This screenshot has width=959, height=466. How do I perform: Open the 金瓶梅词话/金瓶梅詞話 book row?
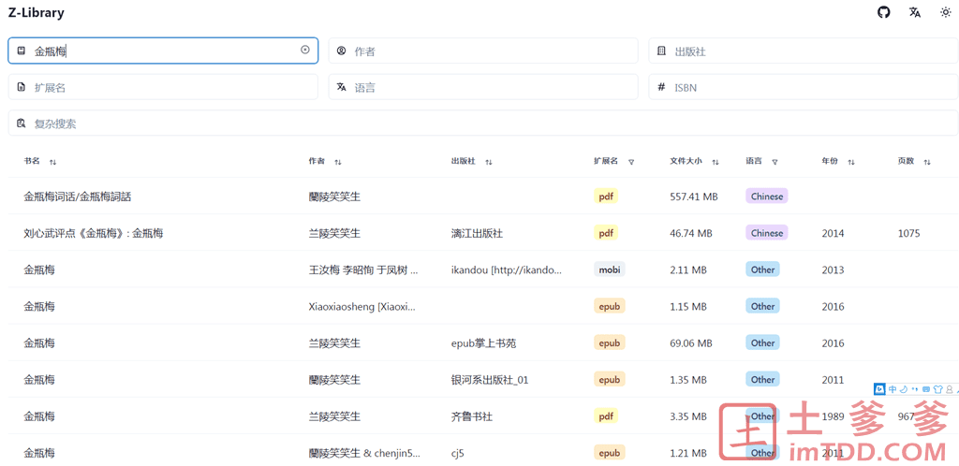483,197
